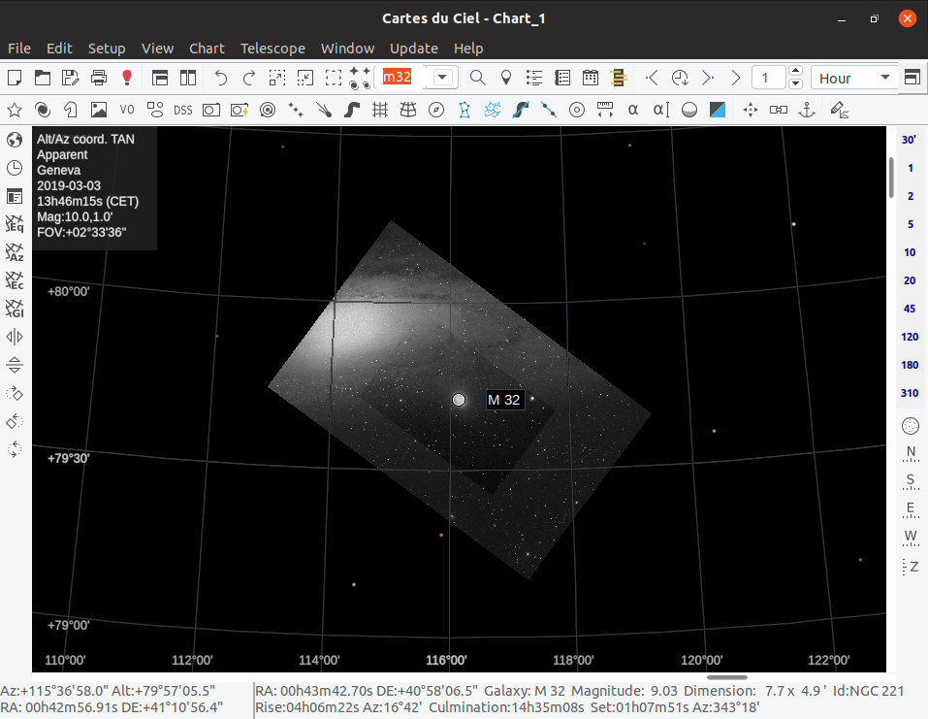This screenshot has width=928, height=719.
Task: Toggle horizon display
Action: [689, 110]
